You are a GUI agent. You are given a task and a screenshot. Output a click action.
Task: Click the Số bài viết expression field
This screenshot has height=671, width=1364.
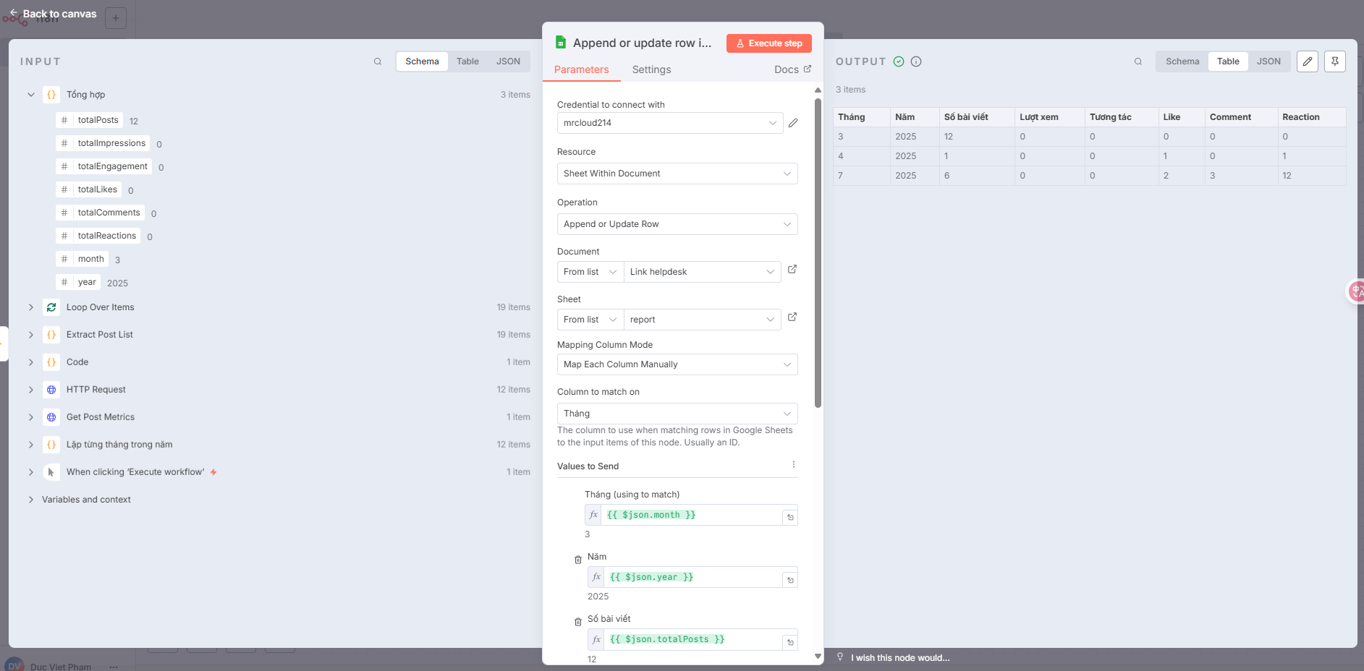coord(692,639)
